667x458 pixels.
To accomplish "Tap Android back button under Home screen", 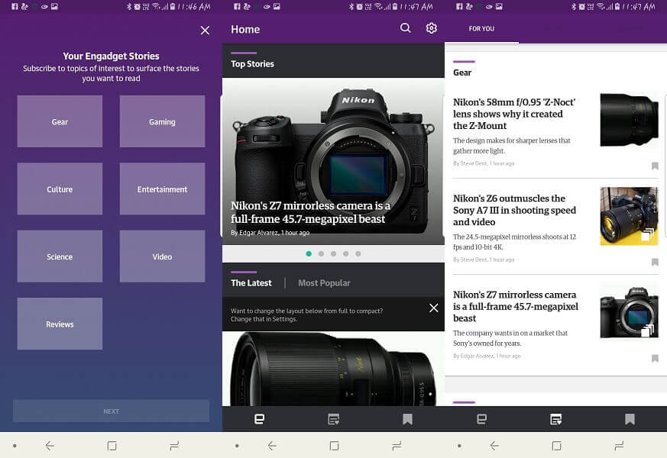I will point(272,446).
